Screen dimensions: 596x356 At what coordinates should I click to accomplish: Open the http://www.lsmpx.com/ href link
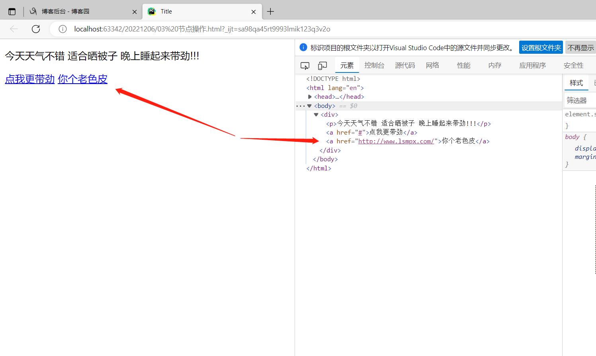coord(396,141)
